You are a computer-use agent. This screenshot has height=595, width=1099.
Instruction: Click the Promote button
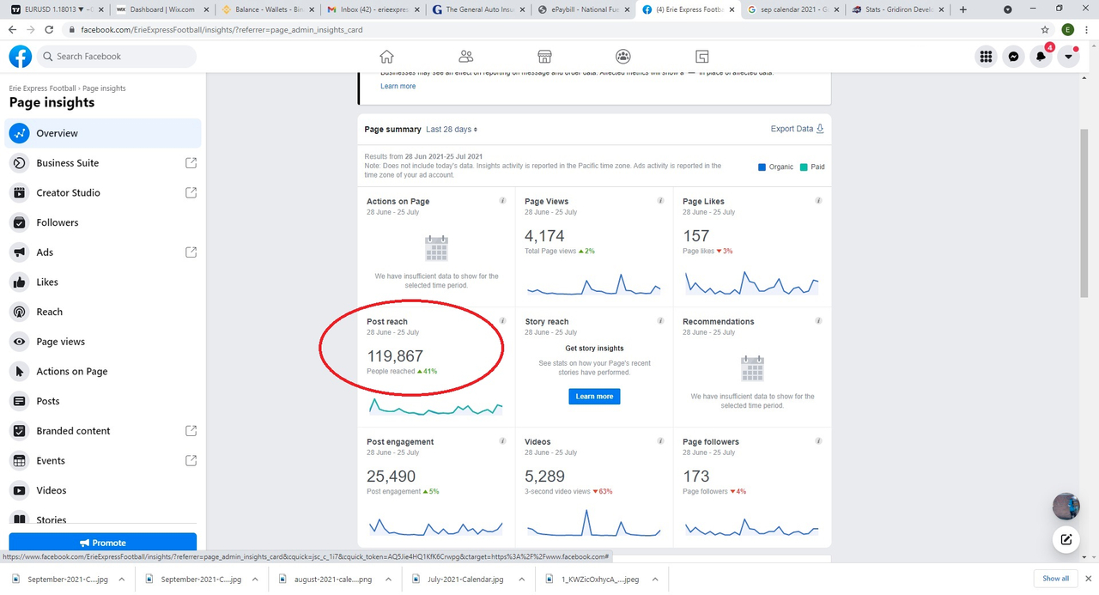tap(103, 543)
